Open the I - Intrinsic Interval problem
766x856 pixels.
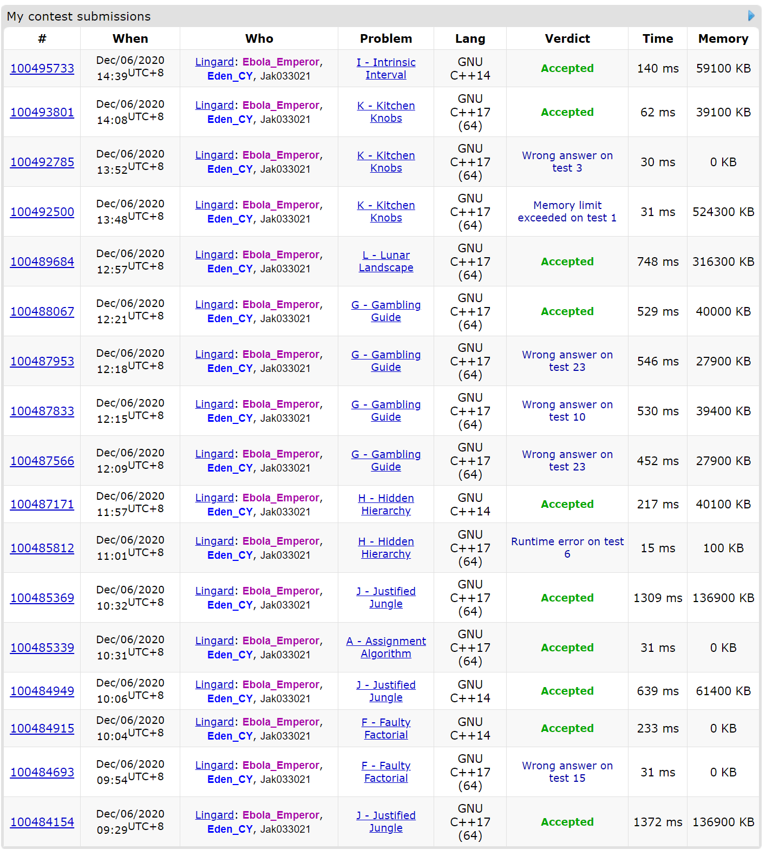[x=386, y=69]
